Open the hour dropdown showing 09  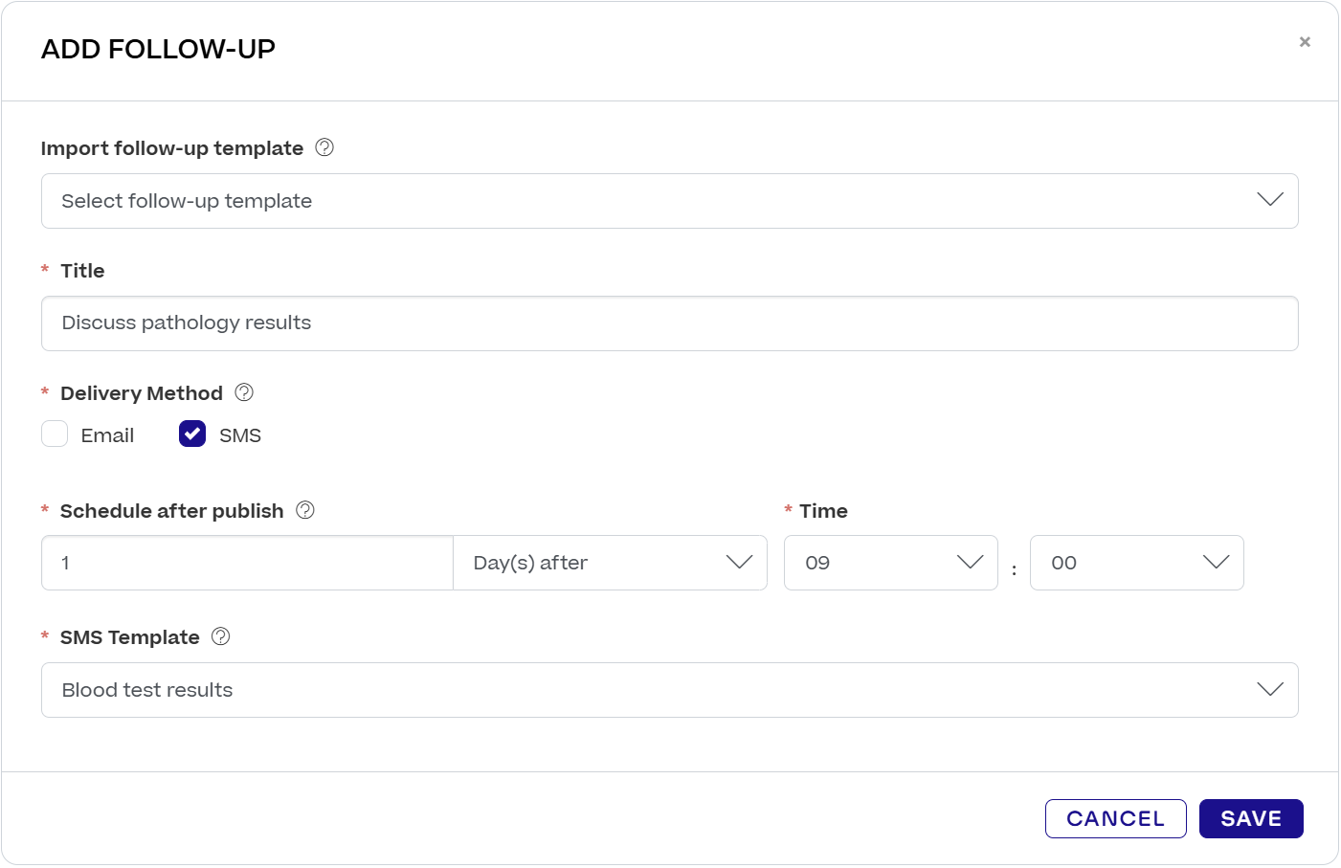click(x=890, y=563)
